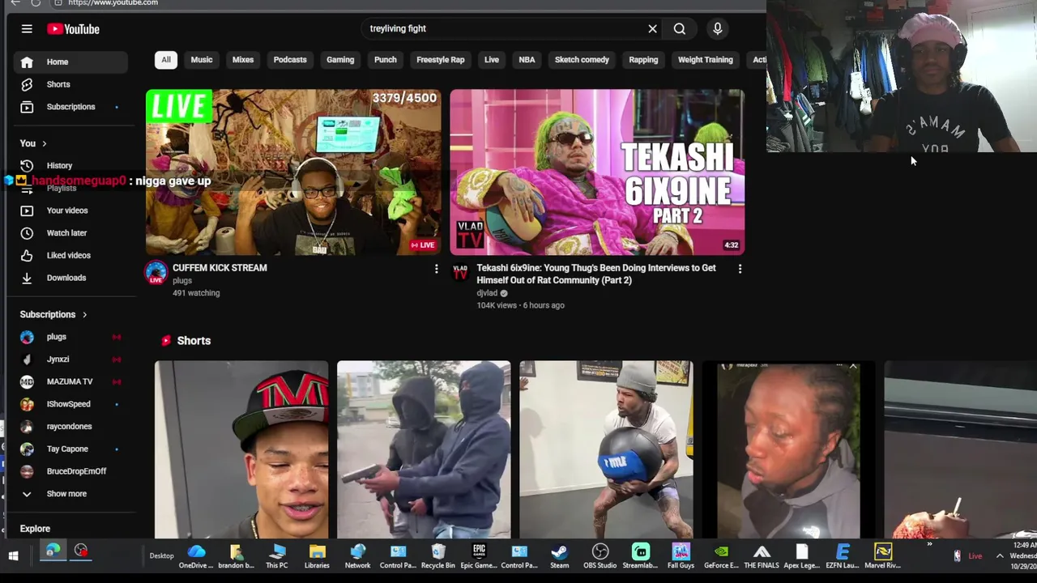Open the Short with red TMT cap

pyautogui.click(x=241, y=449)
